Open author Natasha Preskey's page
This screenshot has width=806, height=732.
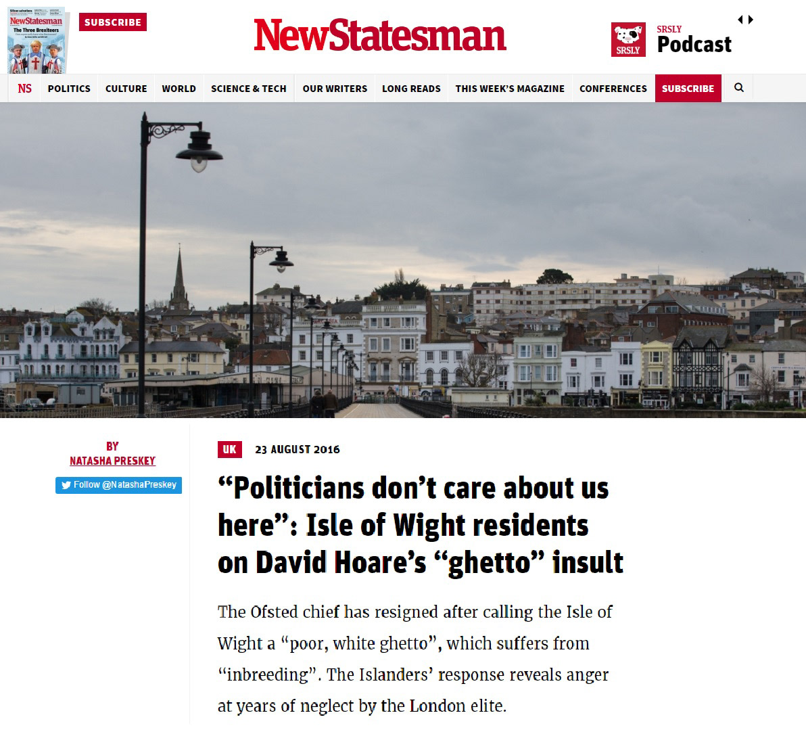112,461
